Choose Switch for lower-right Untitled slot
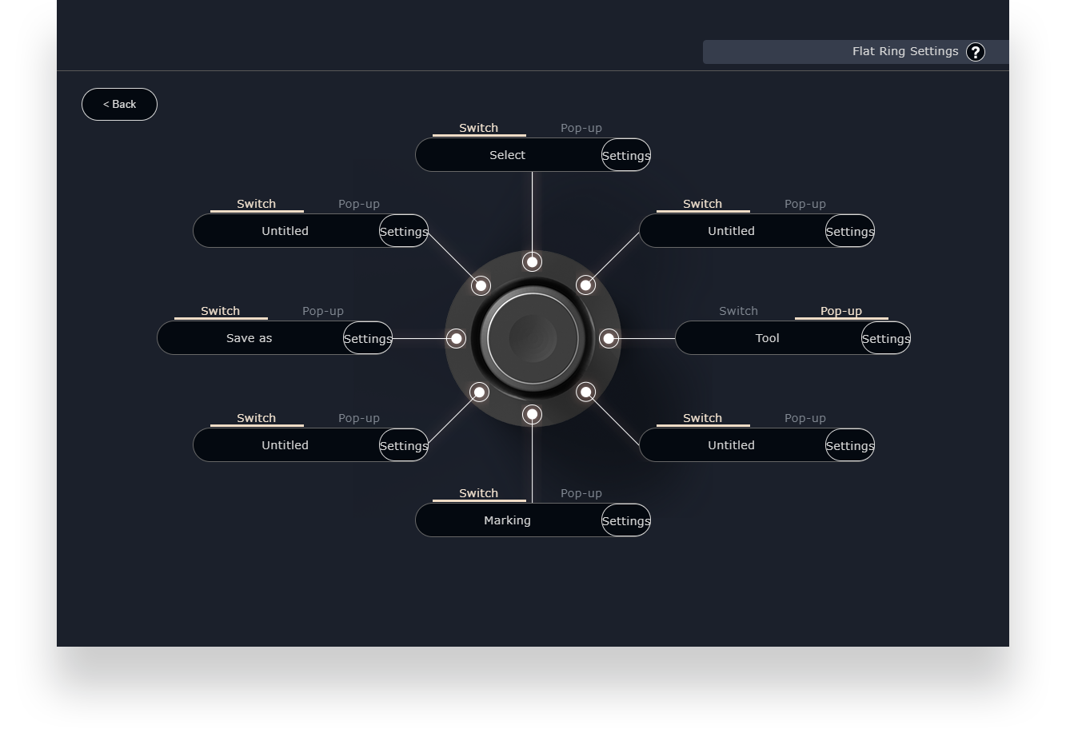Screen dimensions: 1066x737 [703, 418]
